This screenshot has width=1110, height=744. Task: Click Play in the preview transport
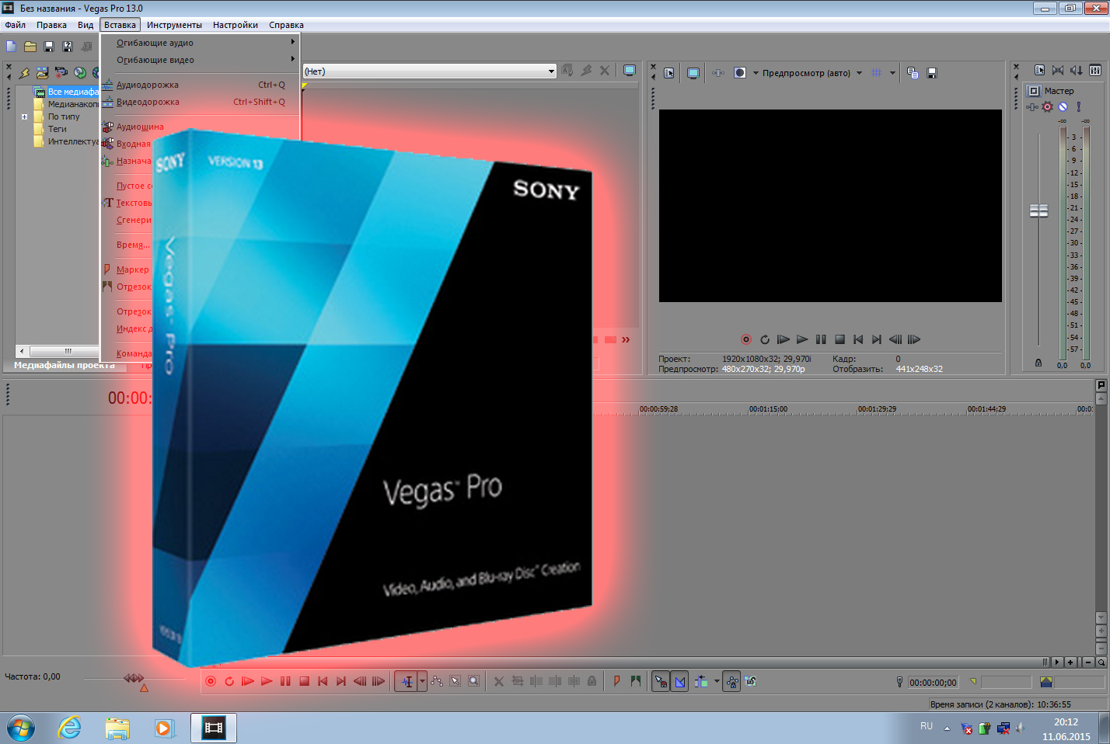coord(802,339)
